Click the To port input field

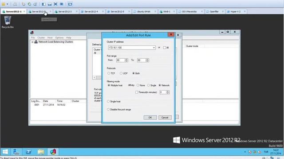coord(142,60)
